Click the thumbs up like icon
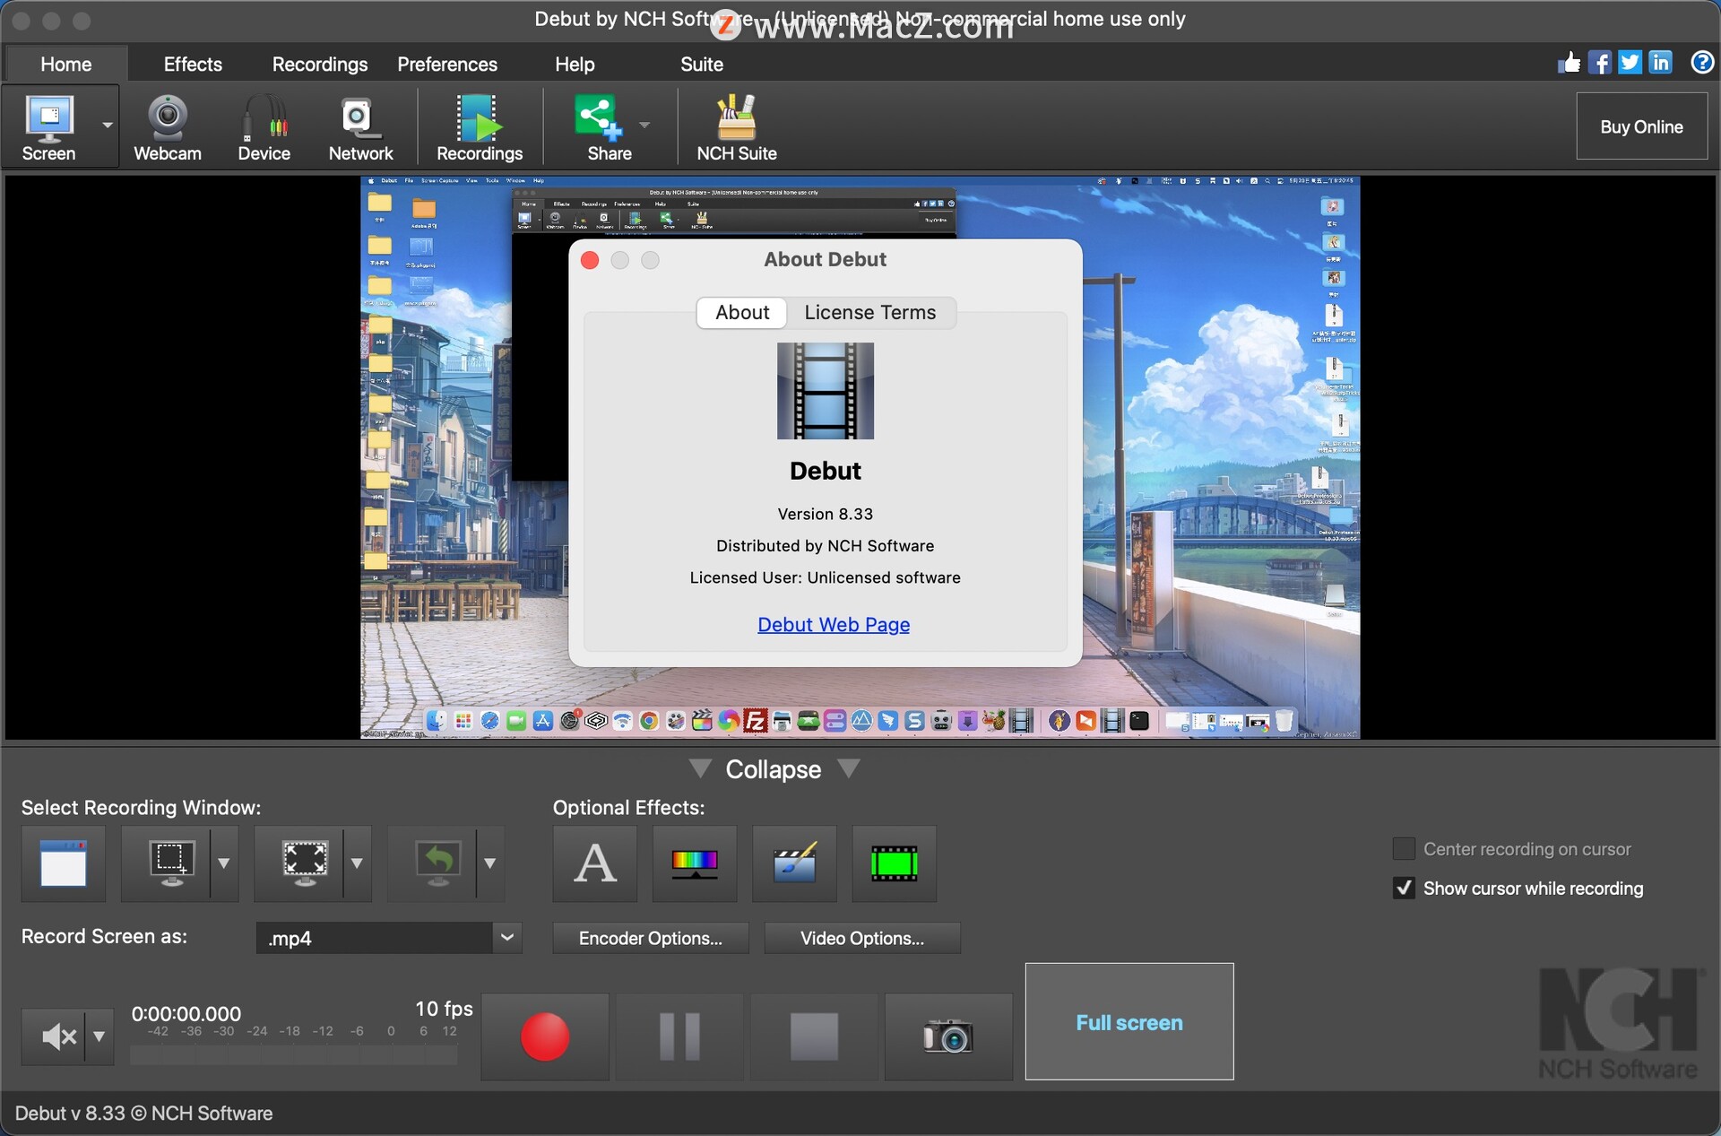This screenshot has width=1721, height=1136. [x=1569, y=62]
